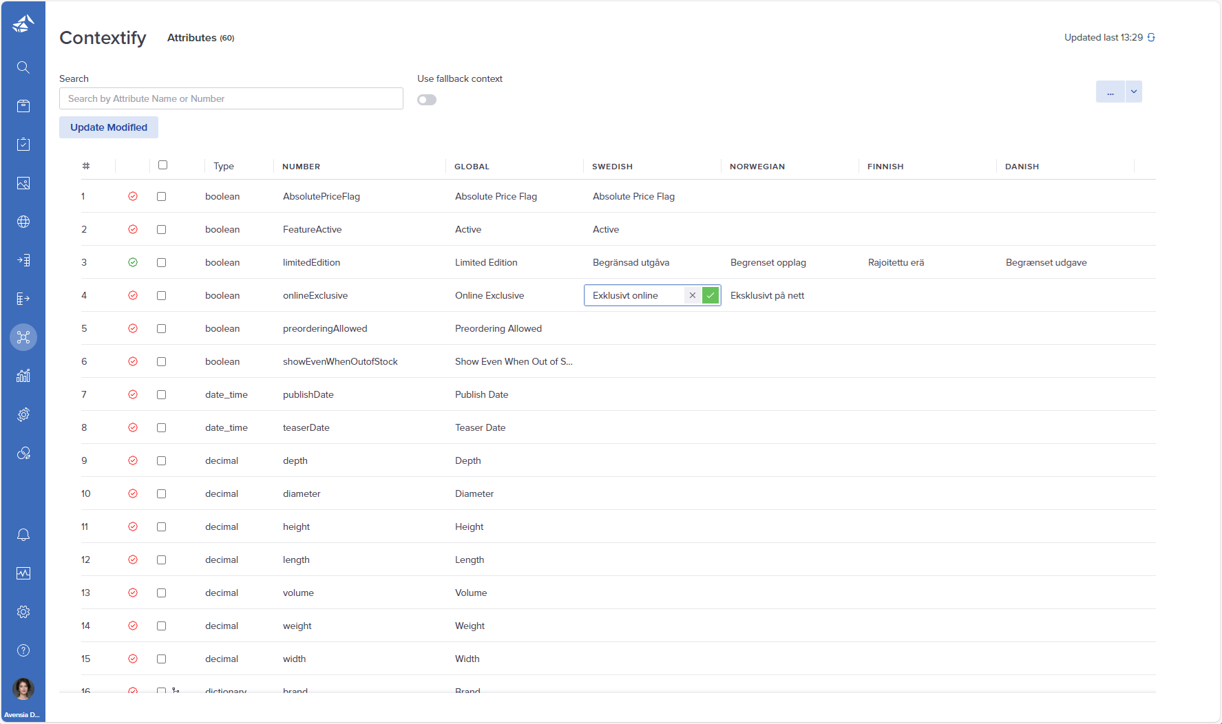This screenshot has width=1222, height=724.
Task: Click the ellipsis actions button
Action: coord(1110,92)
